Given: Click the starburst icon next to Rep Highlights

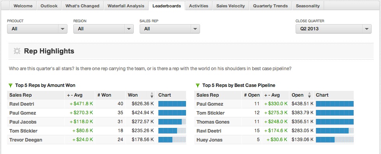Looking at the screenshot, I should pyautogui.click(x=17, y=51).
